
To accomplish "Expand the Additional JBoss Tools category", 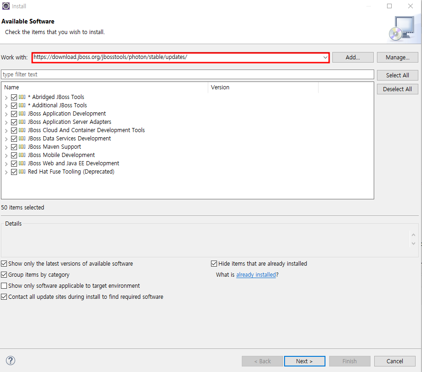I will pyautogui.click(x=6, y=106).
